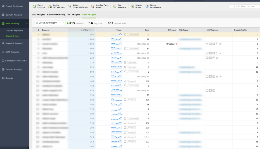Image resolution: width=260 pixels, height=149 pixels.
Task: Click Move to Group icon
Action: 132,6
